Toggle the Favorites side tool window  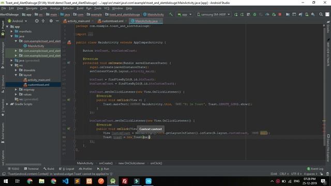tap(3, 108)
